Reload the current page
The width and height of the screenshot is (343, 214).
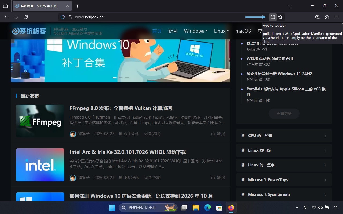(x=26, y=17)
